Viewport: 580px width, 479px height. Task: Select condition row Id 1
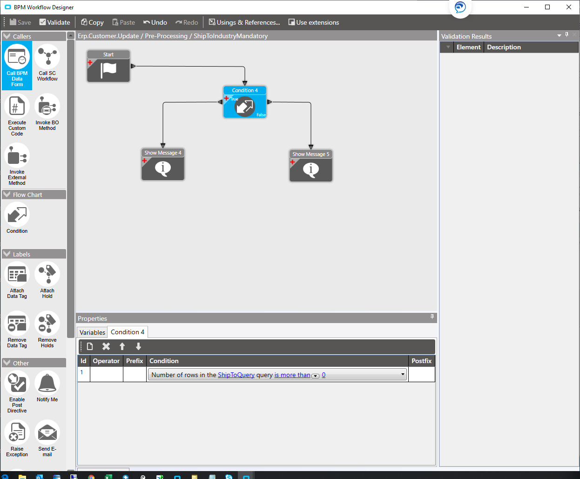tap(84, 374)
